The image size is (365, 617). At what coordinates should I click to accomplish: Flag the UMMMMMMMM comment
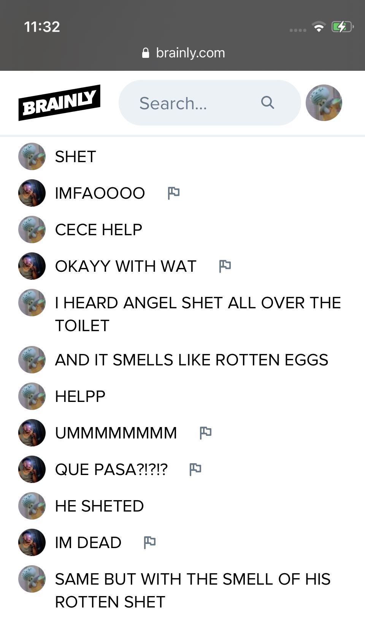pyautogui.click(x=205, y=433)
